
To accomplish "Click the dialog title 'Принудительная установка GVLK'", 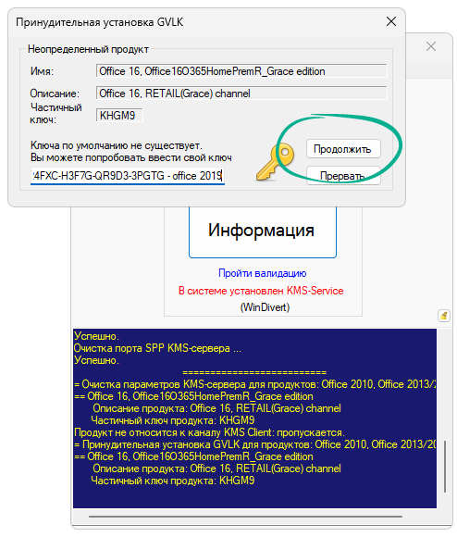I will coord(100,22).
